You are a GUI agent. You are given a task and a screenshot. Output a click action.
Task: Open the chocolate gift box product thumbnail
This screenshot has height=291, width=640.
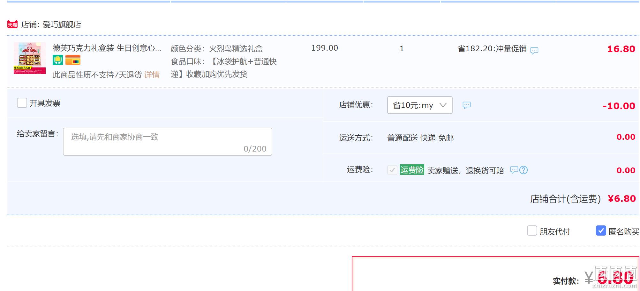tap(30, 58)
